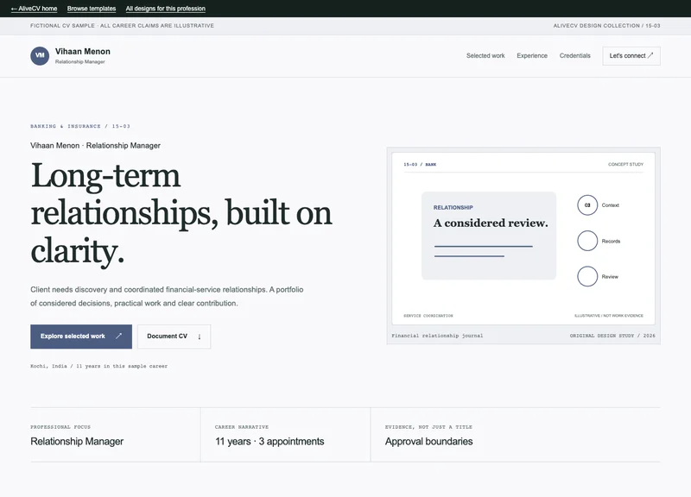
Task: Click the FICTIONAL CV SAMPLE notice
Action: [122, 26]
